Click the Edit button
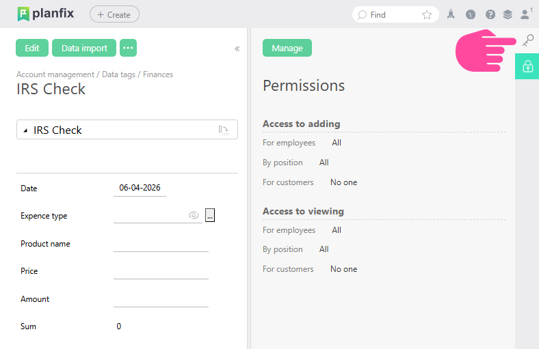 (32, 48)
